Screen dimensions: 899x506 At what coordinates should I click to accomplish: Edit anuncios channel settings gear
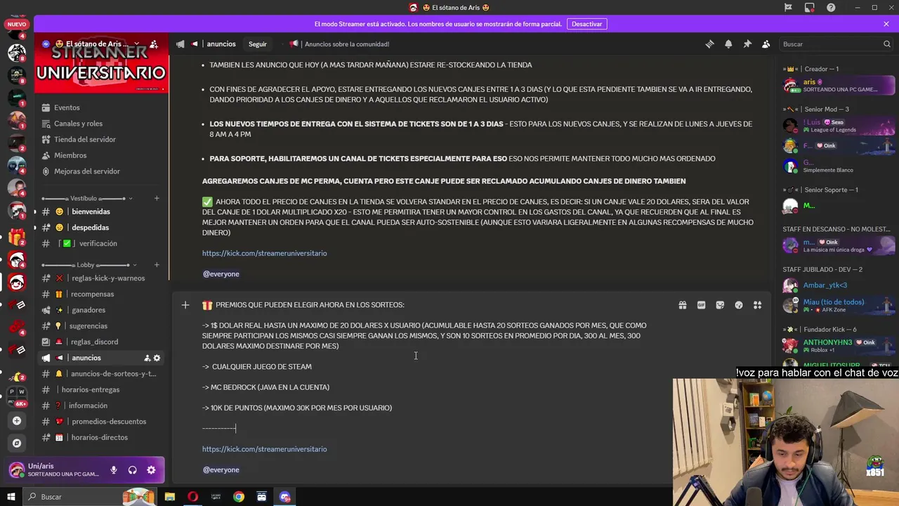[x=157, y=358]
